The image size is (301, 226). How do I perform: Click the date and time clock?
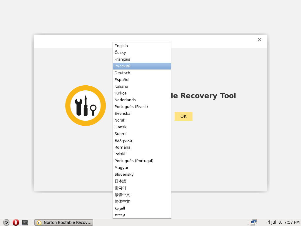[282, 222]
